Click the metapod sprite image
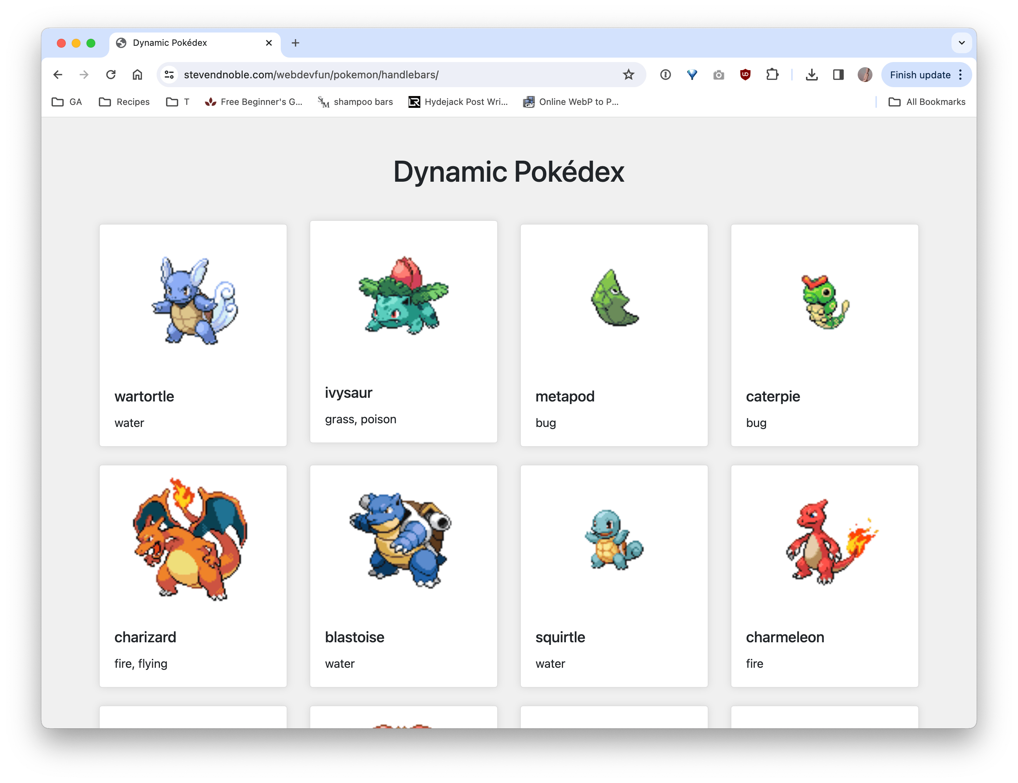Image resolution: width=1018 pixels, height=783 pixels. tap(614, 297)
